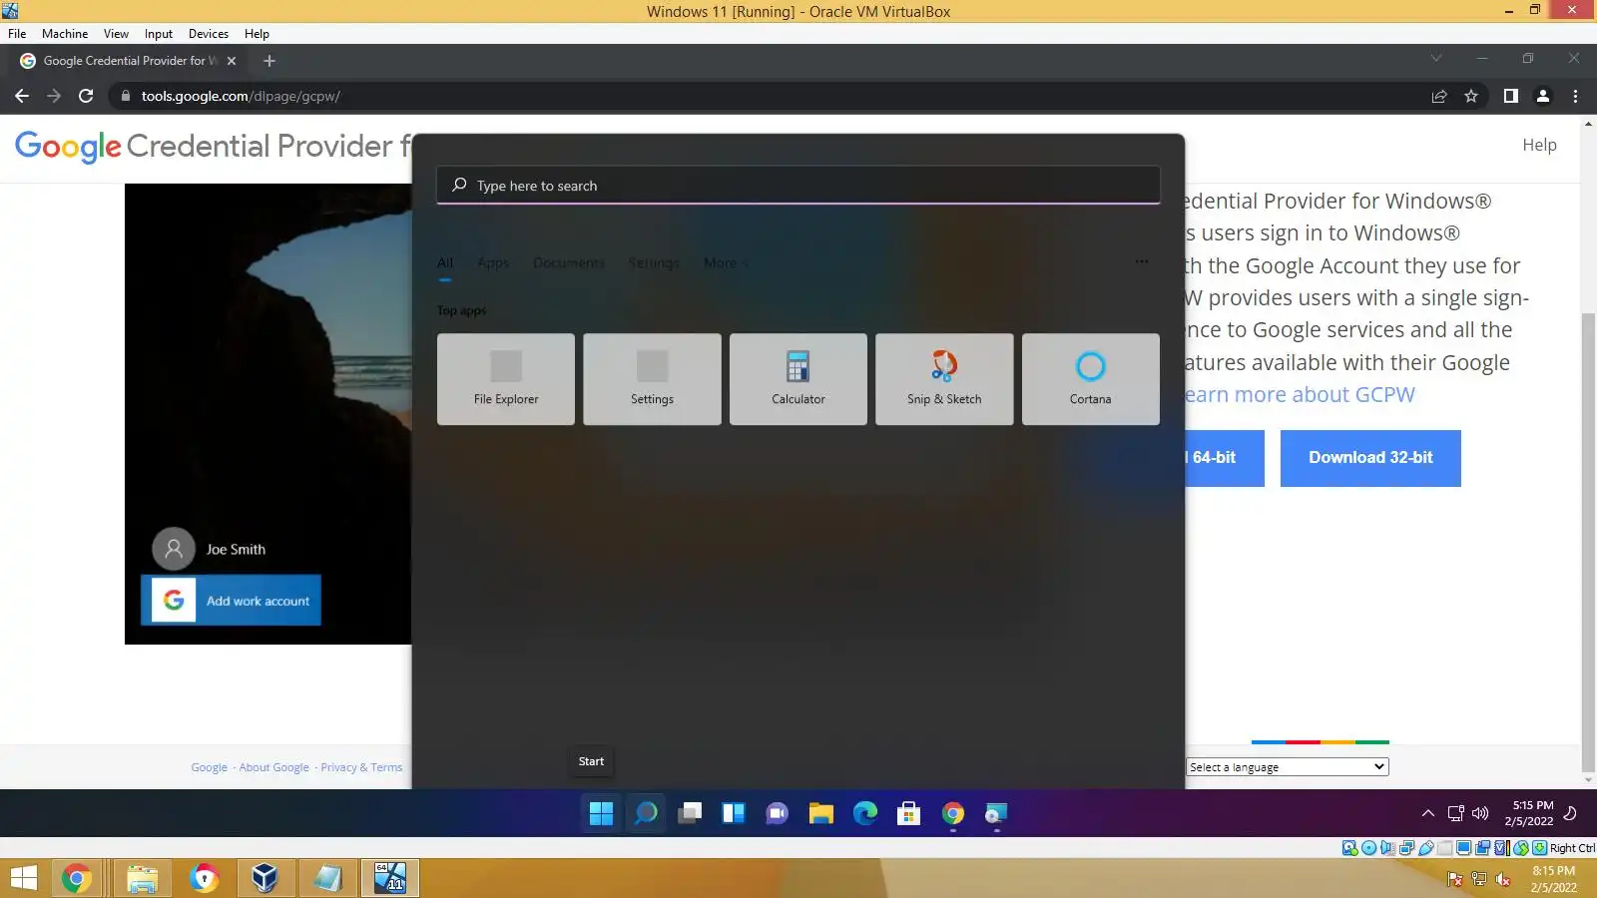Open Chrome side panel icon
1597x898 pixels.
(1511, 96)
